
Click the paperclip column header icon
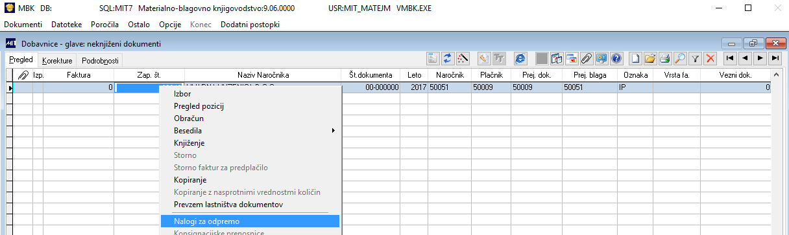[x=23, y=75]
